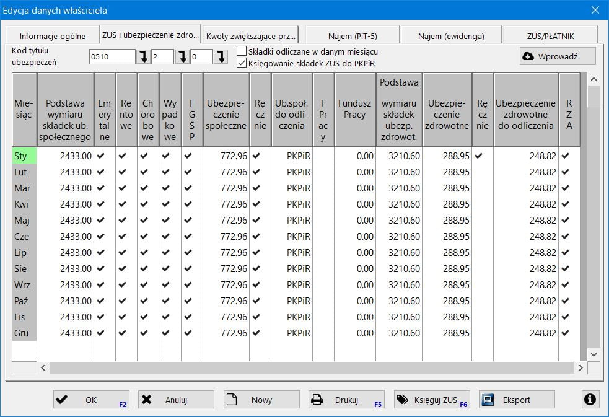Click the Eksport button
609x417 pixels.
[517, 400]
